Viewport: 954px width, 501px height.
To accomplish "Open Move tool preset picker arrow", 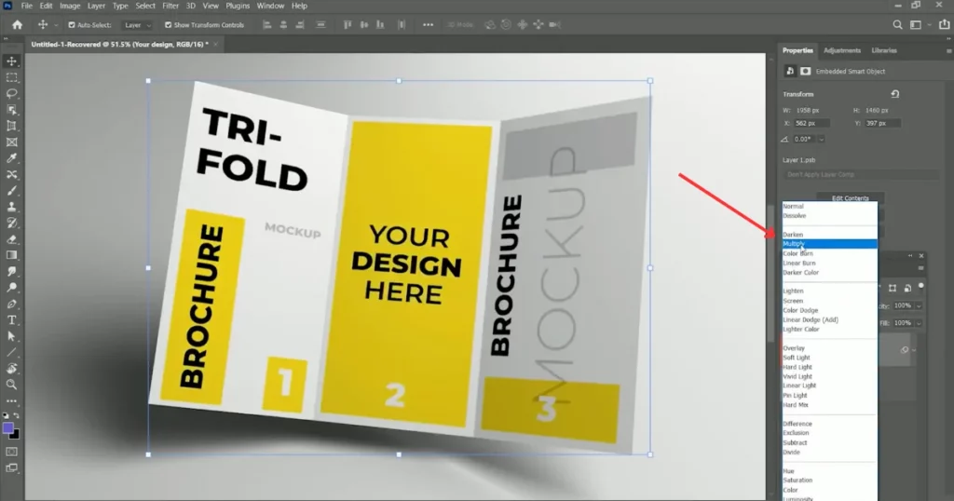I will [x=56, y=25].
